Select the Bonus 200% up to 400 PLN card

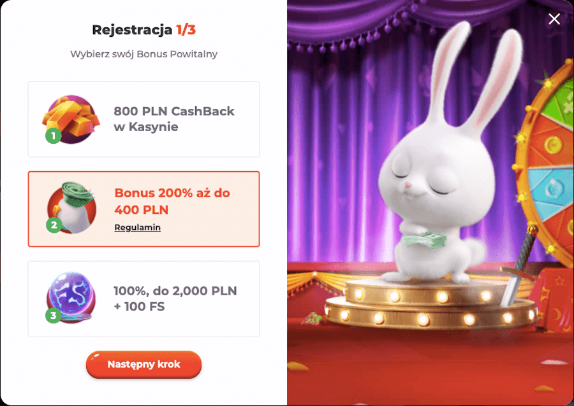143,209
